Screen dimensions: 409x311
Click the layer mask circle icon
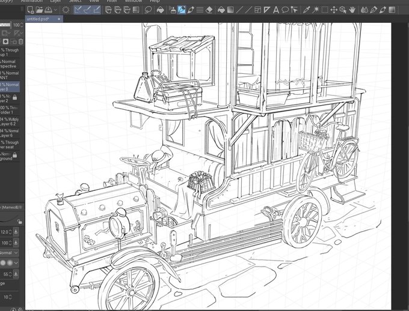click(6, 41)
